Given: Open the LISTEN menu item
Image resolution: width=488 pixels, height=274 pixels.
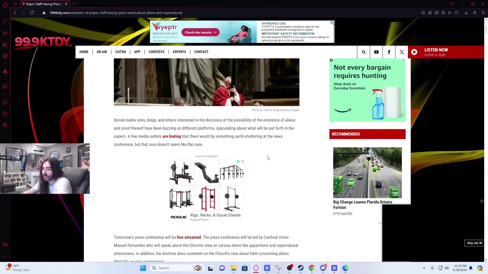Looking at the screenshot, I should [120, 52].
